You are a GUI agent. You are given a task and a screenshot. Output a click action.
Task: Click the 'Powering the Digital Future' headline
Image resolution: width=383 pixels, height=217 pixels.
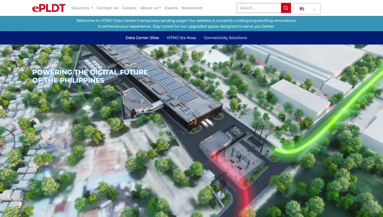(90, 76)
